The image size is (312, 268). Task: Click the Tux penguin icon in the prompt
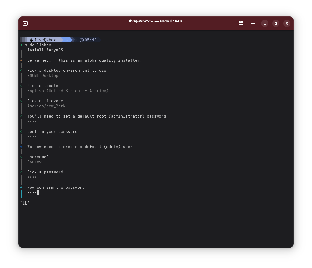click(x=31, y=40)
